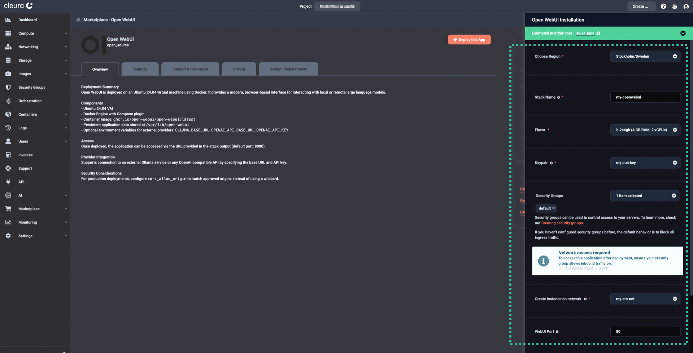Remove the default security group chip
693x353 pixels.
tap(553, 208)
